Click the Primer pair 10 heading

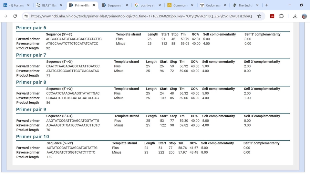33,137
